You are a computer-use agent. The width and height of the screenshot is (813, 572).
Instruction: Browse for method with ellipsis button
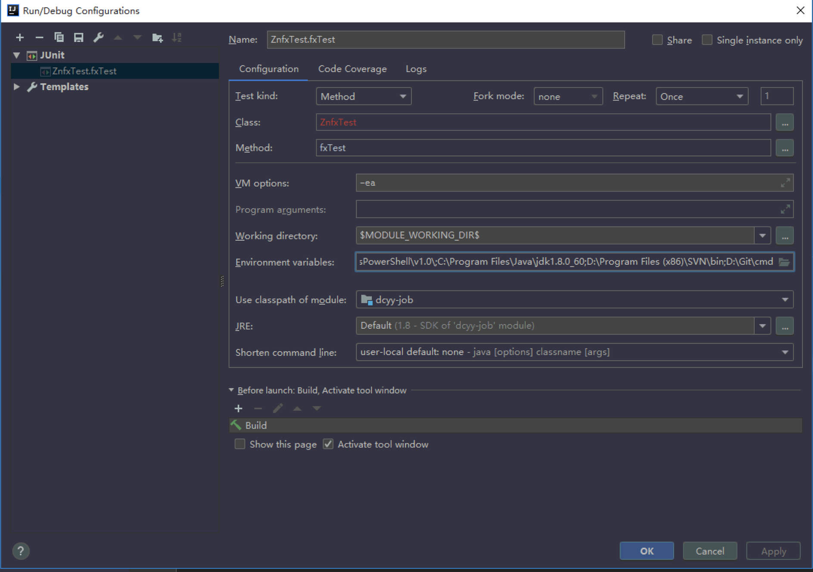[x=785, y=148]
